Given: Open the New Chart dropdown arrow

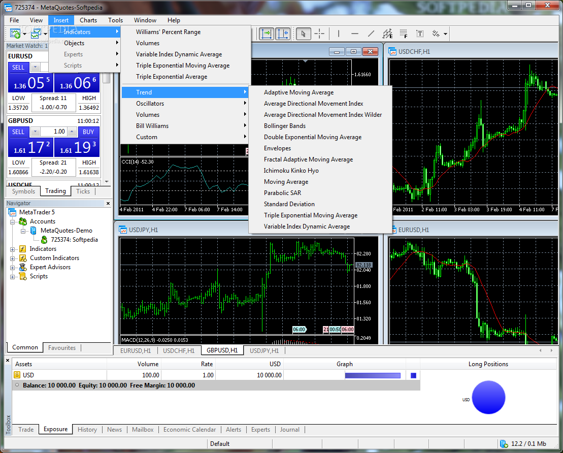Looking at the screenshot, I should pos(24,34).
